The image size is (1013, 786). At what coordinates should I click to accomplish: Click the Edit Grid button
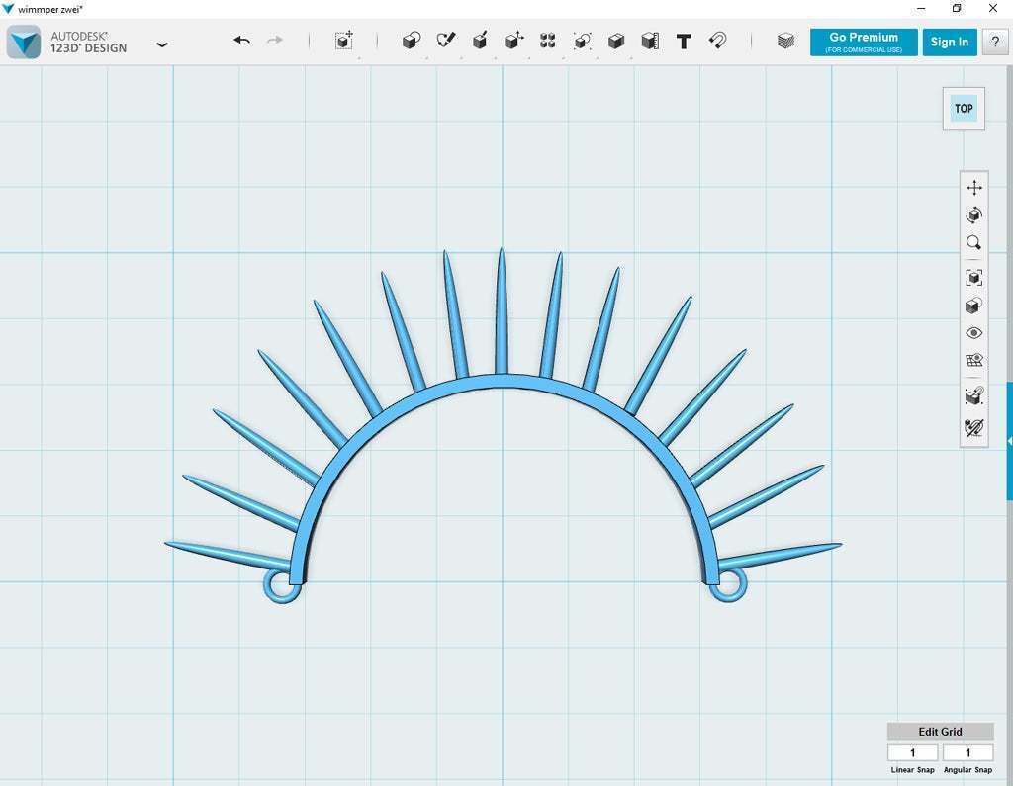(x=940, y=732)
